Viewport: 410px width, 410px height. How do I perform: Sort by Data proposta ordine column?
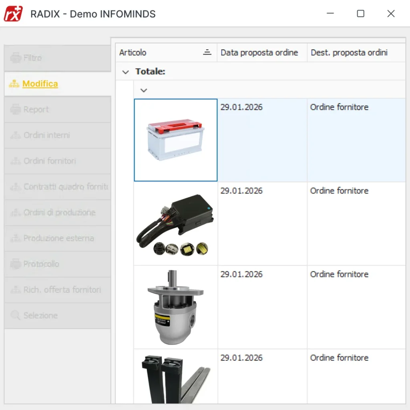259,52
